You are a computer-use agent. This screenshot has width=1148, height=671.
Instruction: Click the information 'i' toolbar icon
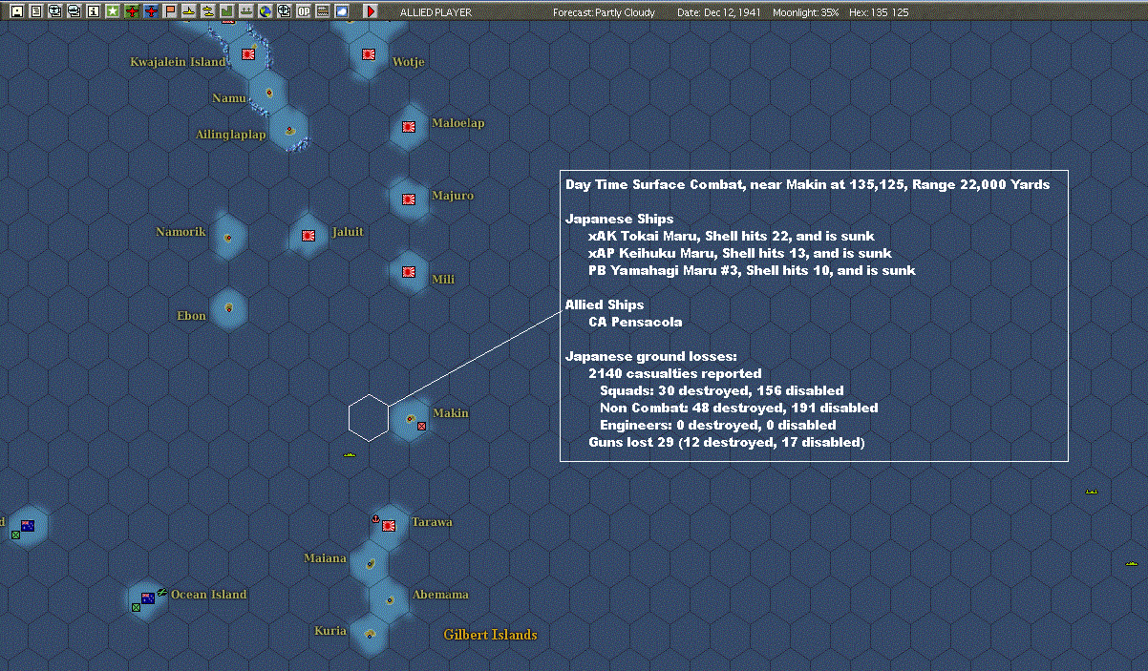point(94,11)
